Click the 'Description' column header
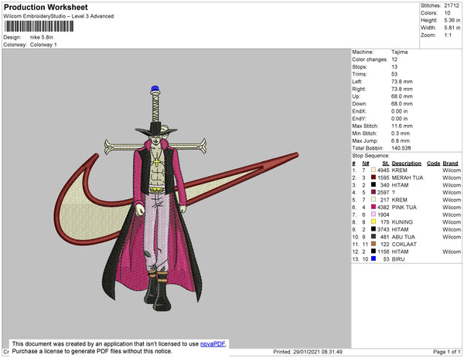The image size is (464, 358). click(406, 164)
